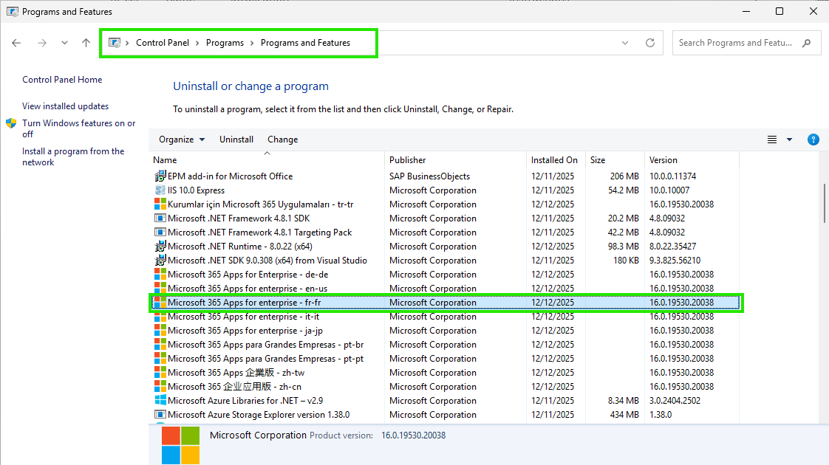This screenshot has width=829, height=465.
Task: Click the Forward navigation arrow
Action: [42, 43]
